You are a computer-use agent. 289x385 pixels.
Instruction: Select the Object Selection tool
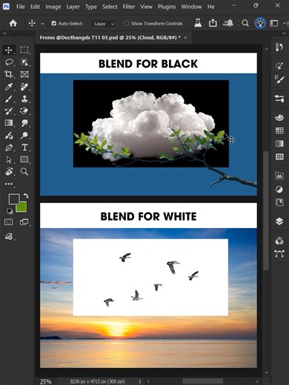pos(24,62)
